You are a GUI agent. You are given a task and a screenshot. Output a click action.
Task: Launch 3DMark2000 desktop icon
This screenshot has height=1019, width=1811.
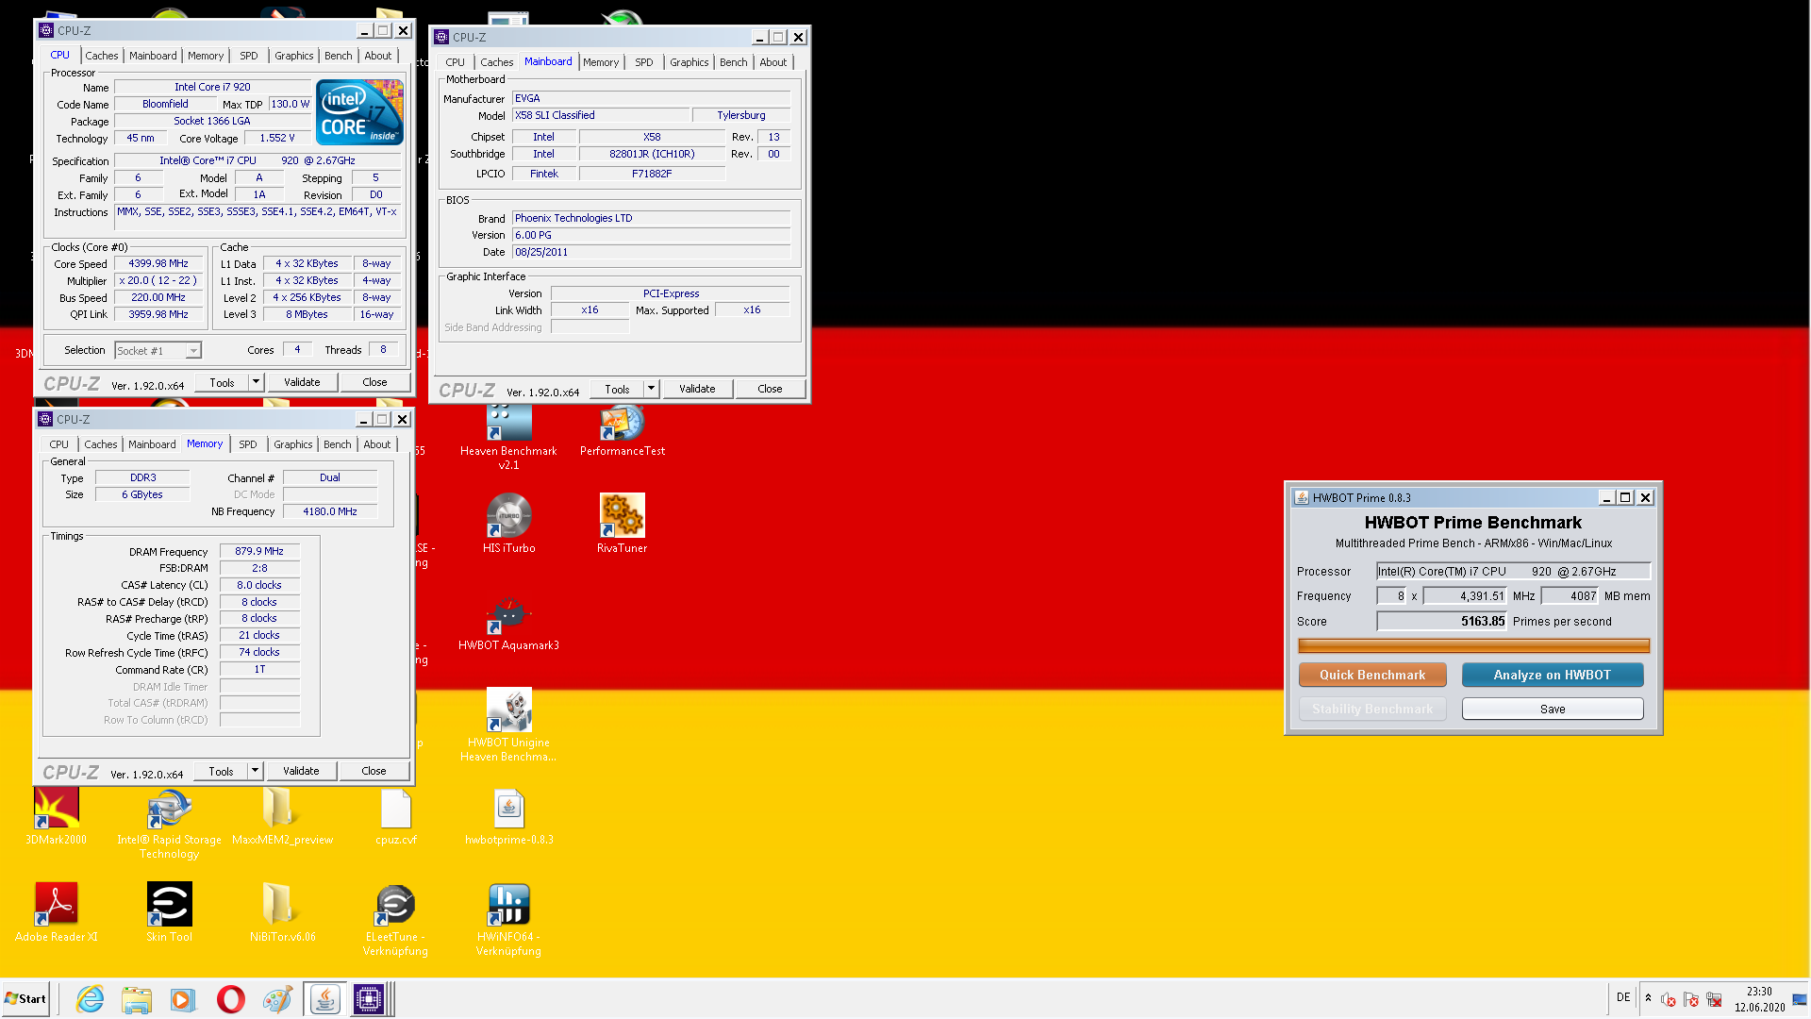point(57,816)
